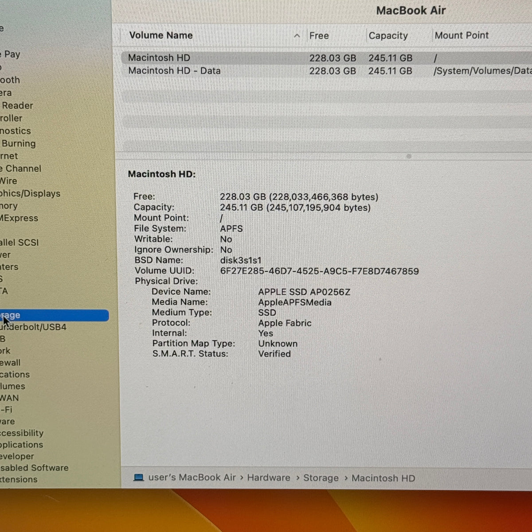Open FireWire in sidebar
532x532 pixels.
[9, 181]
